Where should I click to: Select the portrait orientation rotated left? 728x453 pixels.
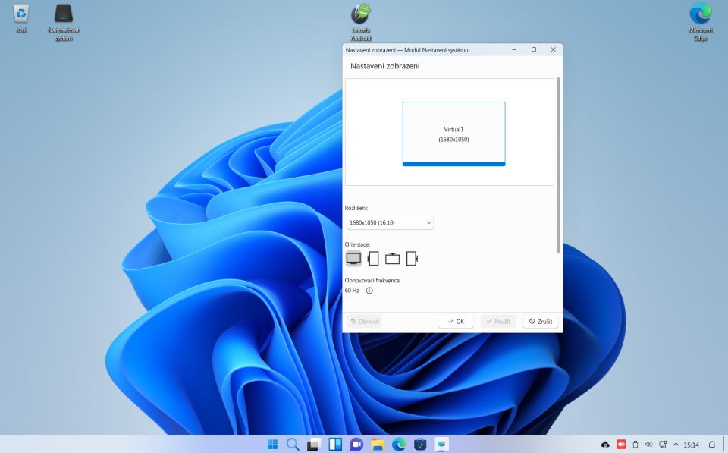click(373, 258)
